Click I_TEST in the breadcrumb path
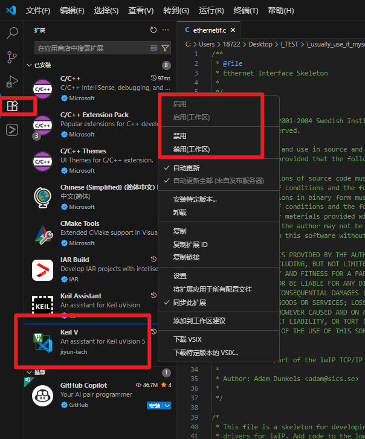365x439 pixels. tap(289, 44)
